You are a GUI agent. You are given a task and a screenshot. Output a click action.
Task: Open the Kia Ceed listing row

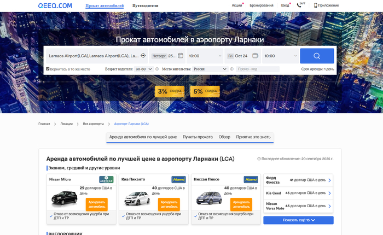point(298,193)
